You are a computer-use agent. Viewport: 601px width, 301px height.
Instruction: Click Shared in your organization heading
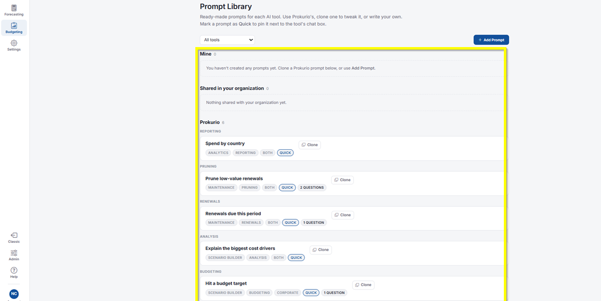coord(232,88)
